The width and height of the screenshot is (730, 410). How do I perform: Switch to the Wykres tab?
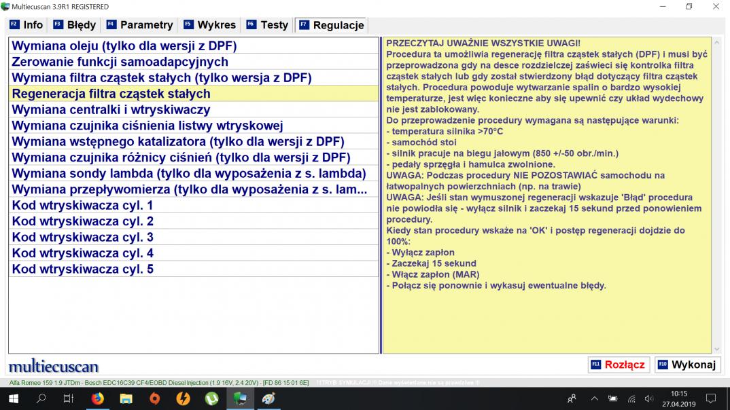point(209,25)
